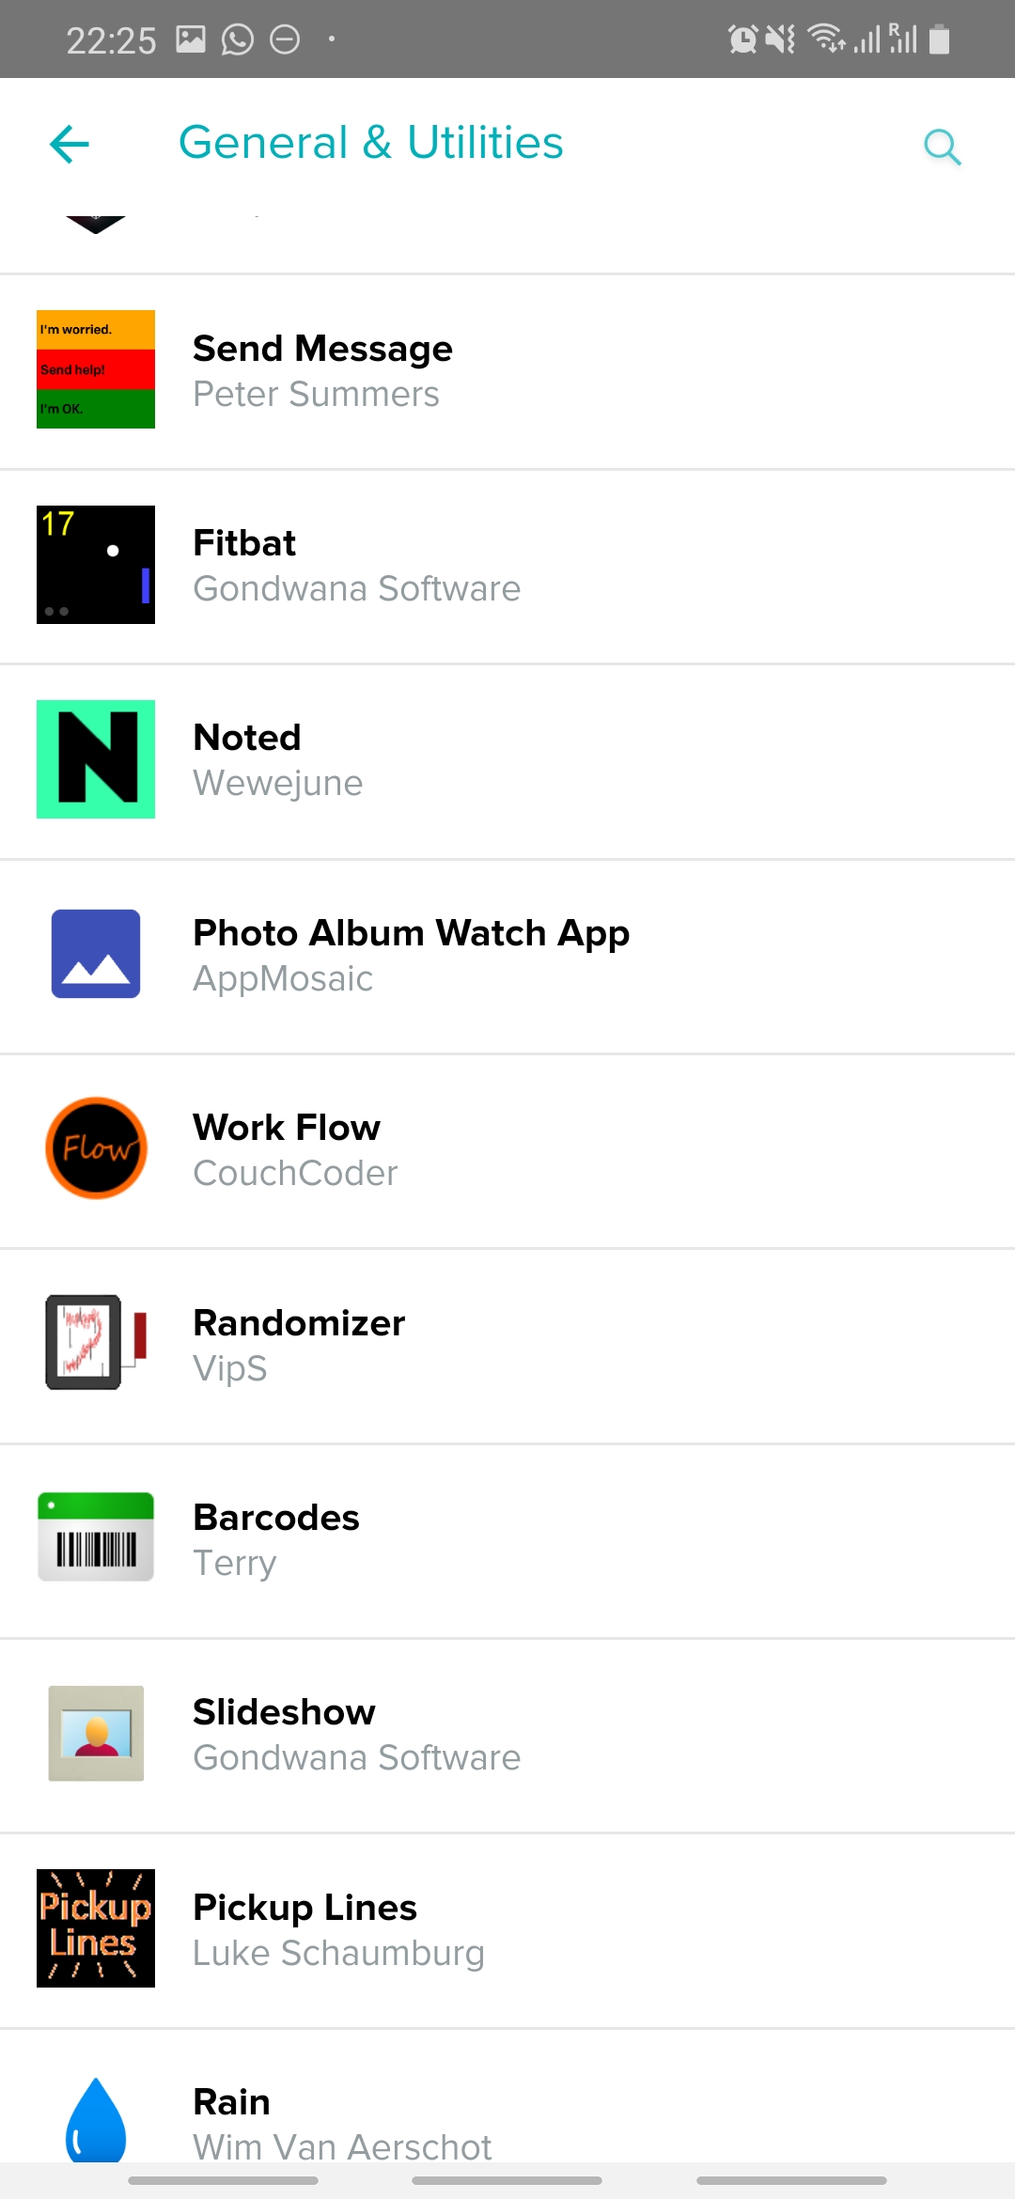1015x2199 pixels.
Task: Tap the Slideshow picture icon
Action: [x=96, y=1733]
